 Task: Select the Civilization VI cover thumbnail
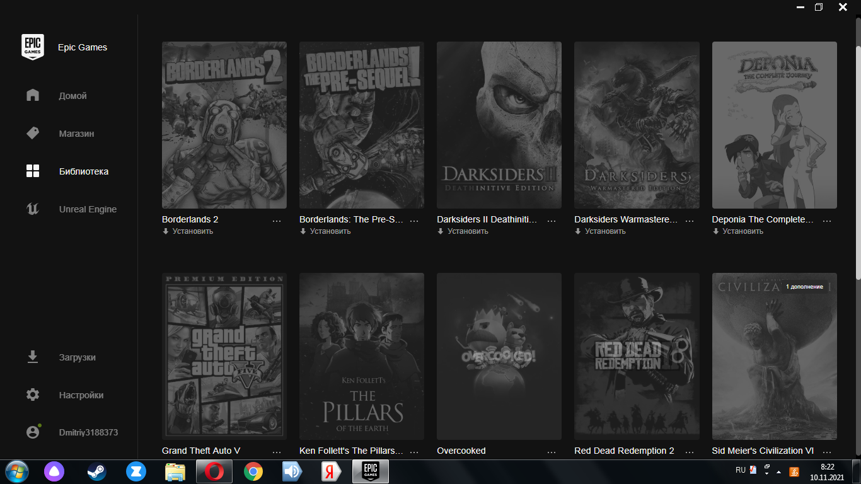[x=775, y=356]
